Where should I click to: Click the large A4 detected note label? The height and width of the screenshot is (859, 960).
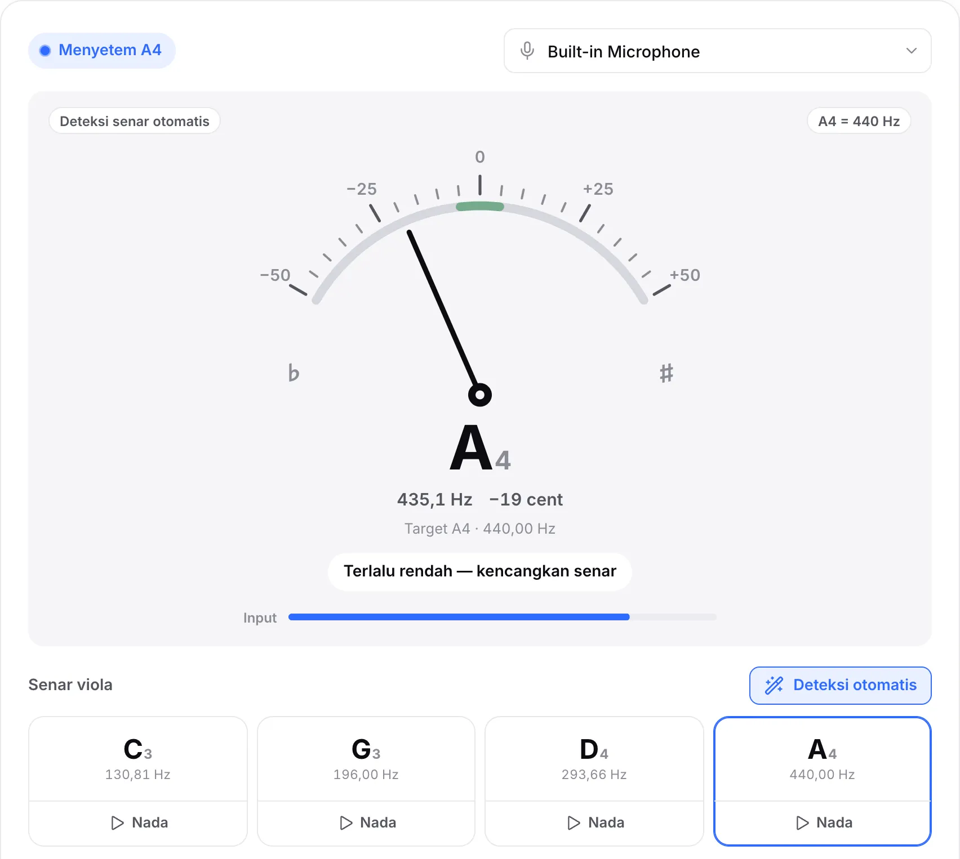point(480,449)
